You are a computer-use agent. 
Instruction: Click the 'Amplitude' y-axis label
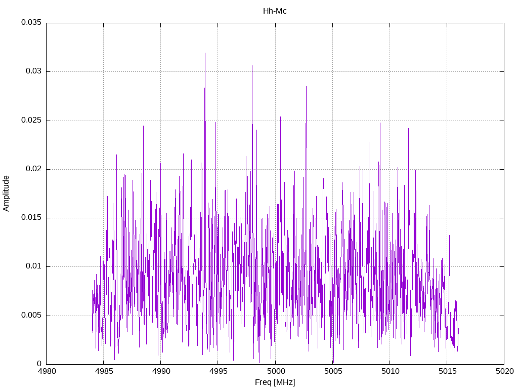(6, 193)
